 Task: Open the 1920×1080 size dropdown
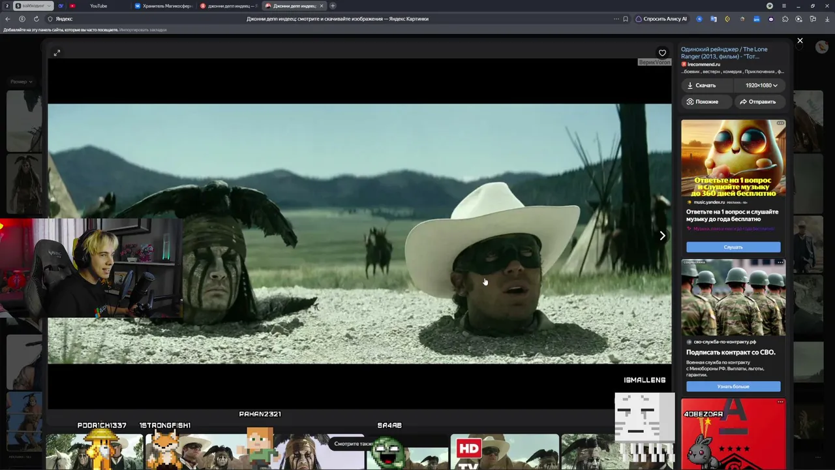pos(761,86)
